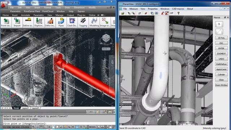This screenshot has height=130, width=231.
Task: Click the Zoom Window macro button
Action: click(221, 85)
